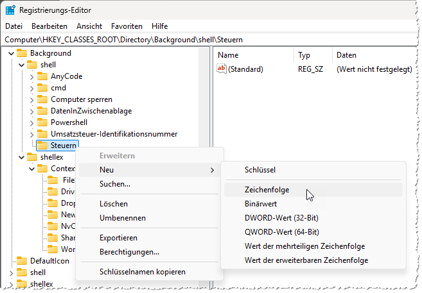Click Berechtigungen... in the context menu
The width and height of the screenshot is (422, 293).
coord(129,252)
